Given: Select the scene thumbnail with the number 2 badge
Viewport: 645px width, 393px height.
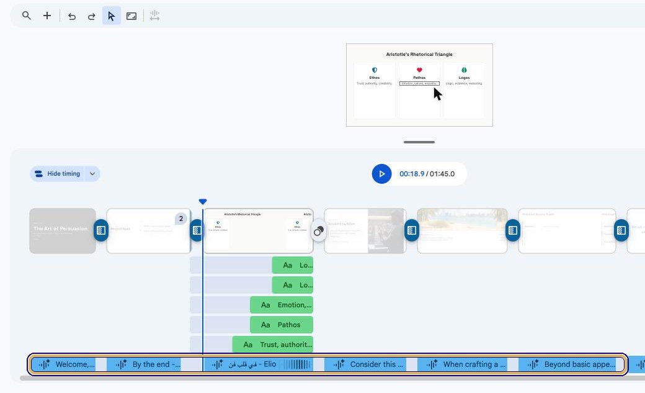Looking at the screenshot, I should pos(148,231).
